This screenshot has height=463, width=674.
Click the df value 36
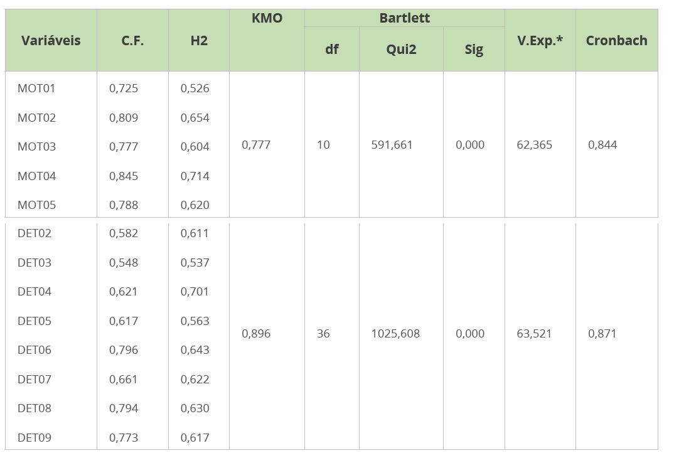(323, 334)
